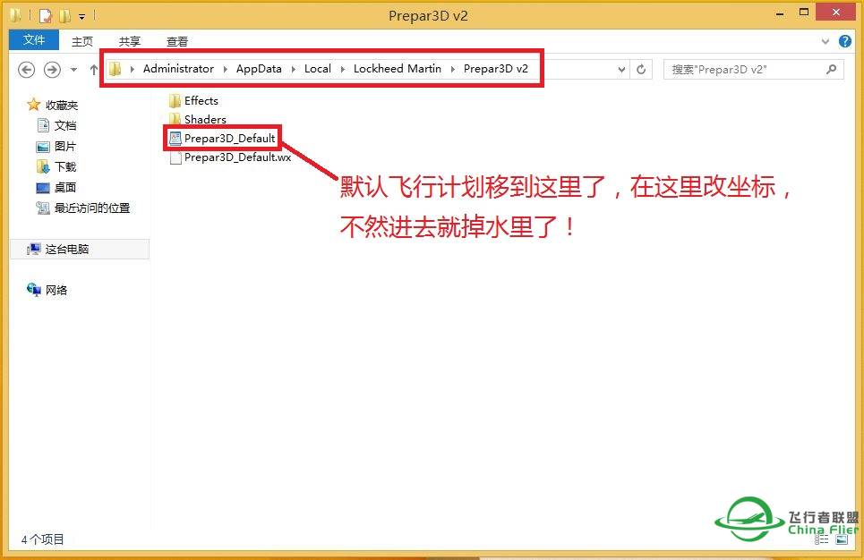Click the Prepar3D_Default.wx blank file icon
Image resolution: width=864 pixels, height=560 pixels.
tap(175, 157)
